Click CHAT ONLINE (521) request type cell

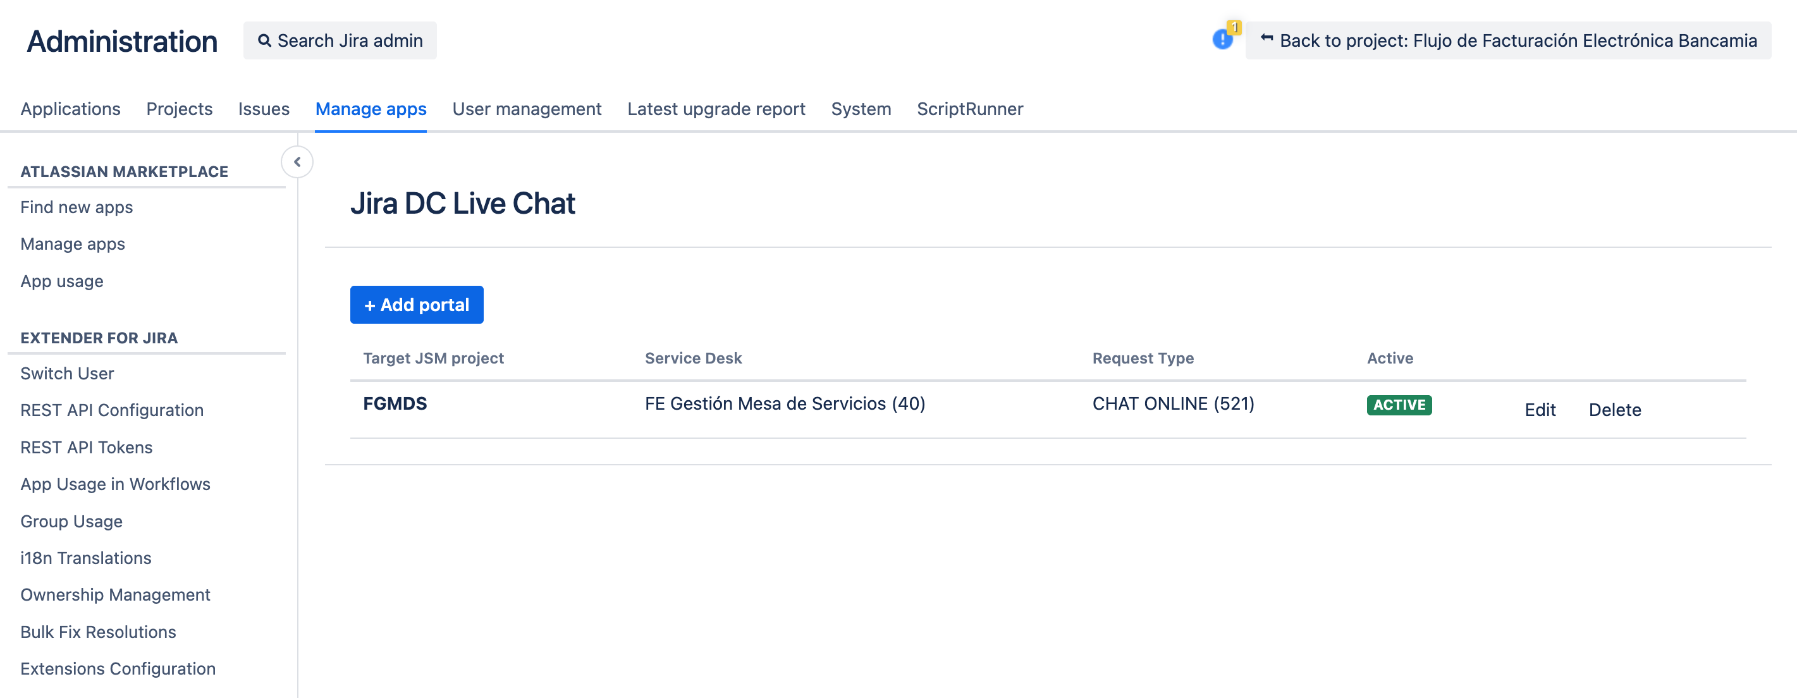(x=1174, y=404)
